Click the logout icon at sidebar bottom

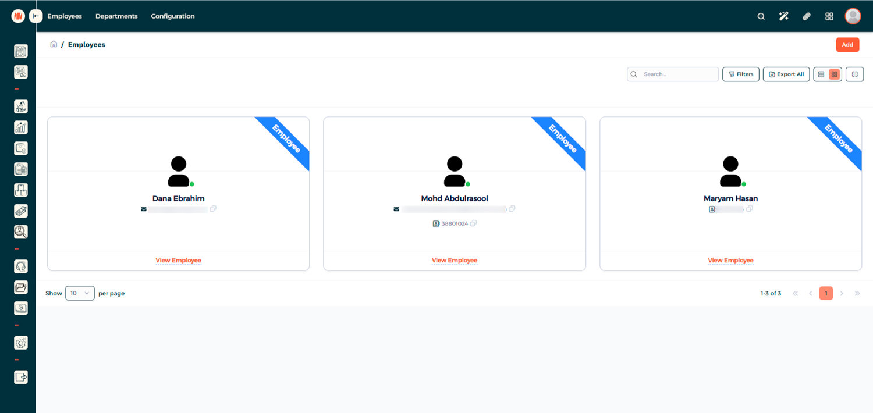pos(20,378)
